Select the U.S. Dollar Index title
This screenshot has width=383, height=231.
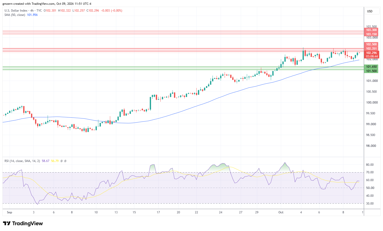[x=16, y=11]
